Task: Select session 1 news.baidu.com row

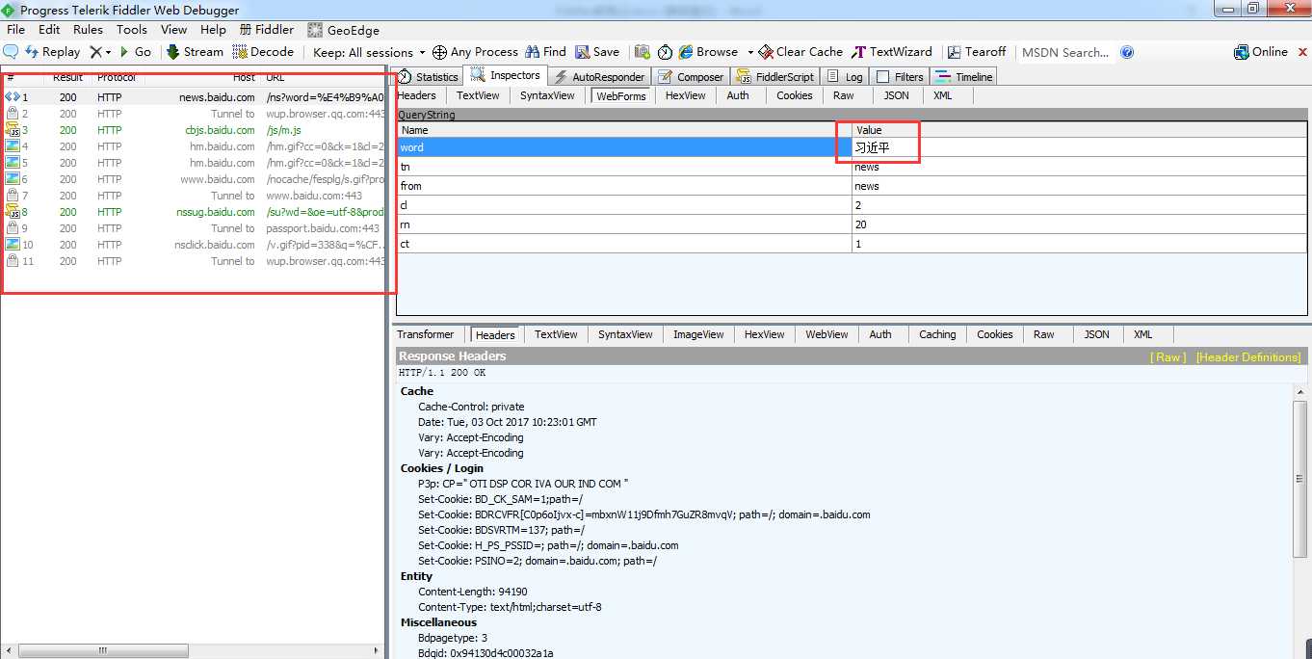Action: pos(193,97)
